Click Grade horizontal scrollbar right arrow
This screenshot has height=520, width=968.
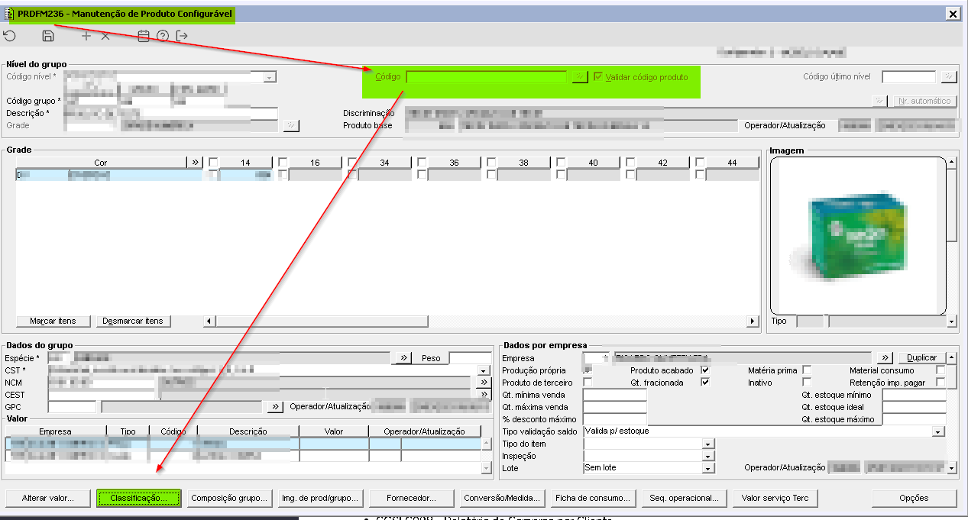tap(753, 321)
